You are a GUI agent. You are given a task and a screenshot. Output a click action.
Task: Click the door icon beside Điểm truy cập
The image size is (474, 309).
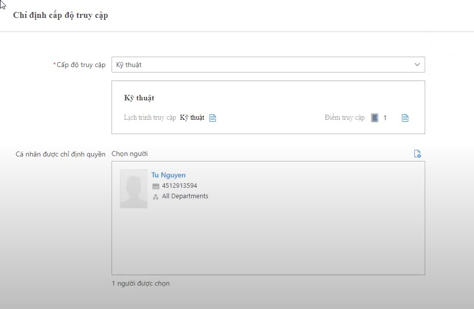tap(374, 118)
